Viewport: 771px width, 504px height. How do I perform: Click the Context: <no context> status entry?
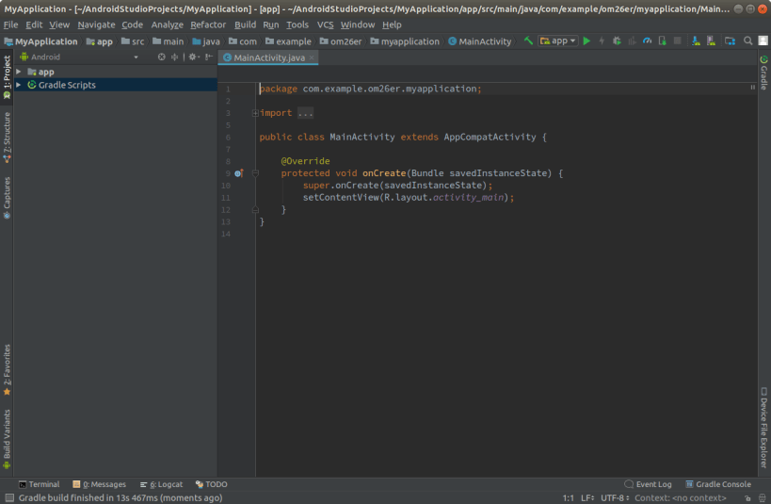(681, 498)
